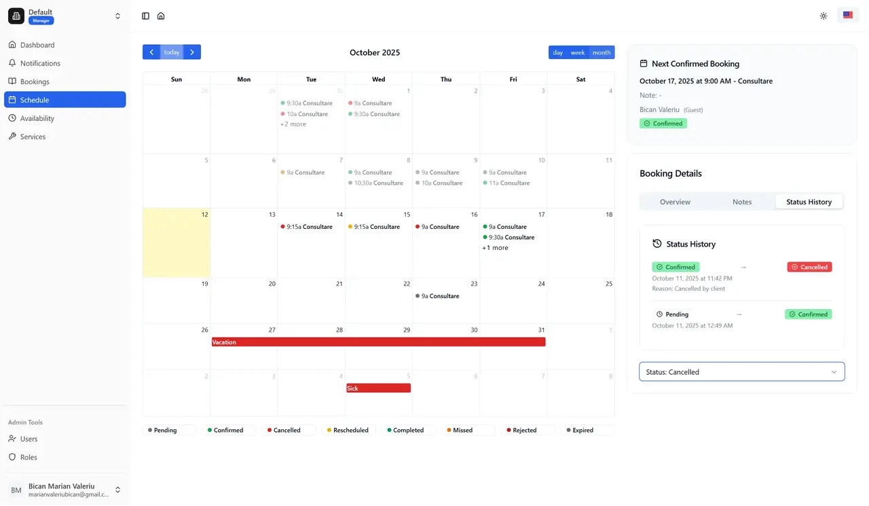Expand the Status: Cancelled dropdown
This screenshot has width=869, height=506.
tap(741, 372)
